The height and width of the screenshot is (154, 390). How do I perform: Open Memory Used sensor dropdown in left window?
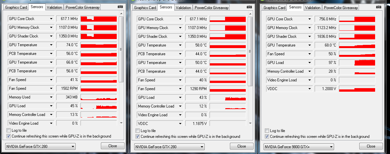51,97
